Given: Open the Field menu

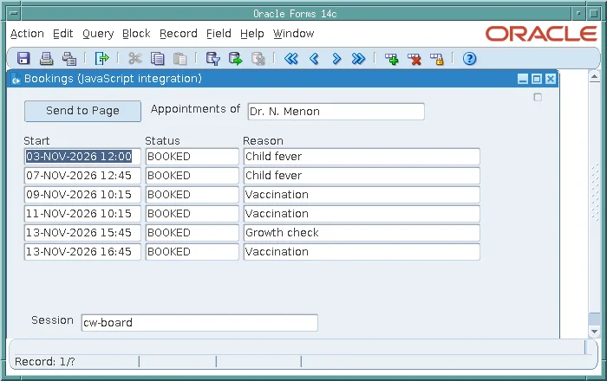Looking at the screenshot, I should click(219, 34).
